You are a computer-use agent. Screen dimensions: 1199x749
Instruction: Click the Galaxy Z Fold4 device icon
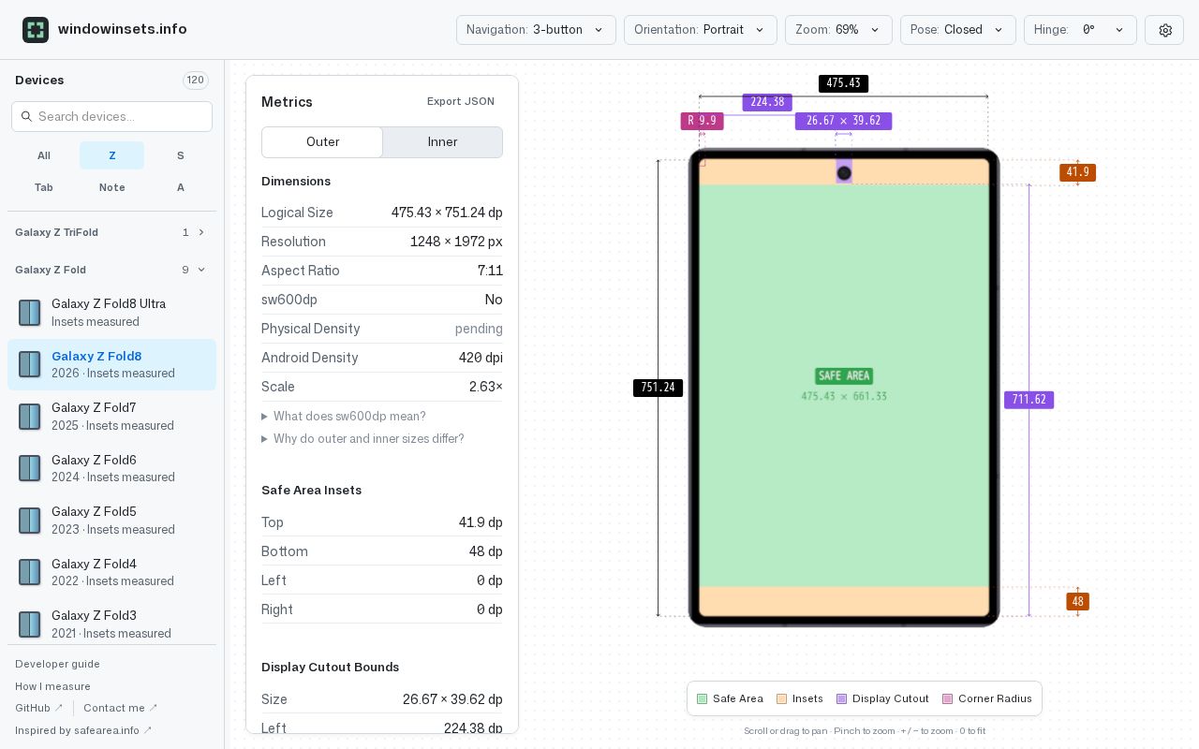[30, 572]
